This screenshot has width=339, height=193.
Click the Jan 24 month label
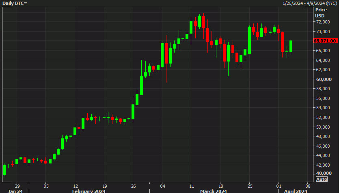[15, 191]
